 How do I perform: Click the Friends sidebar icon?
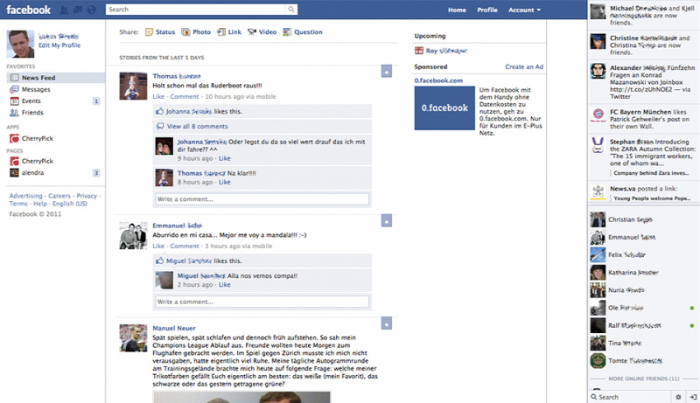14,113
